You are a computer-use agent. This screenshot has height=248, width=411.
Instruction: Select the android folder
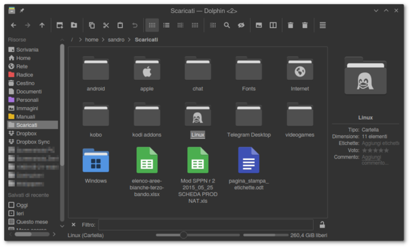(96, 74)
